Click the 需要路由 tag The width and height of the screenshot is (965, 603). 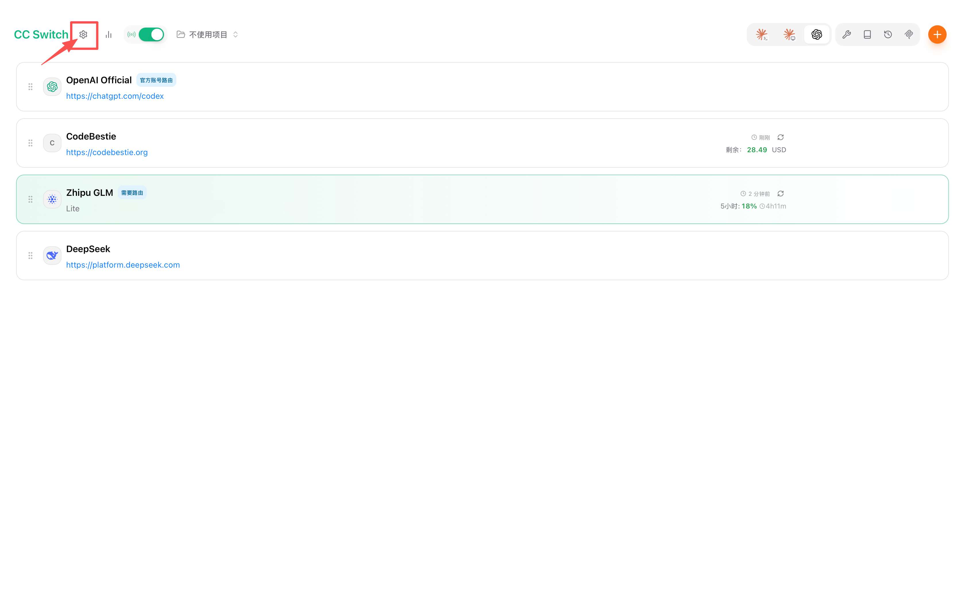click(x=132, y=193)
